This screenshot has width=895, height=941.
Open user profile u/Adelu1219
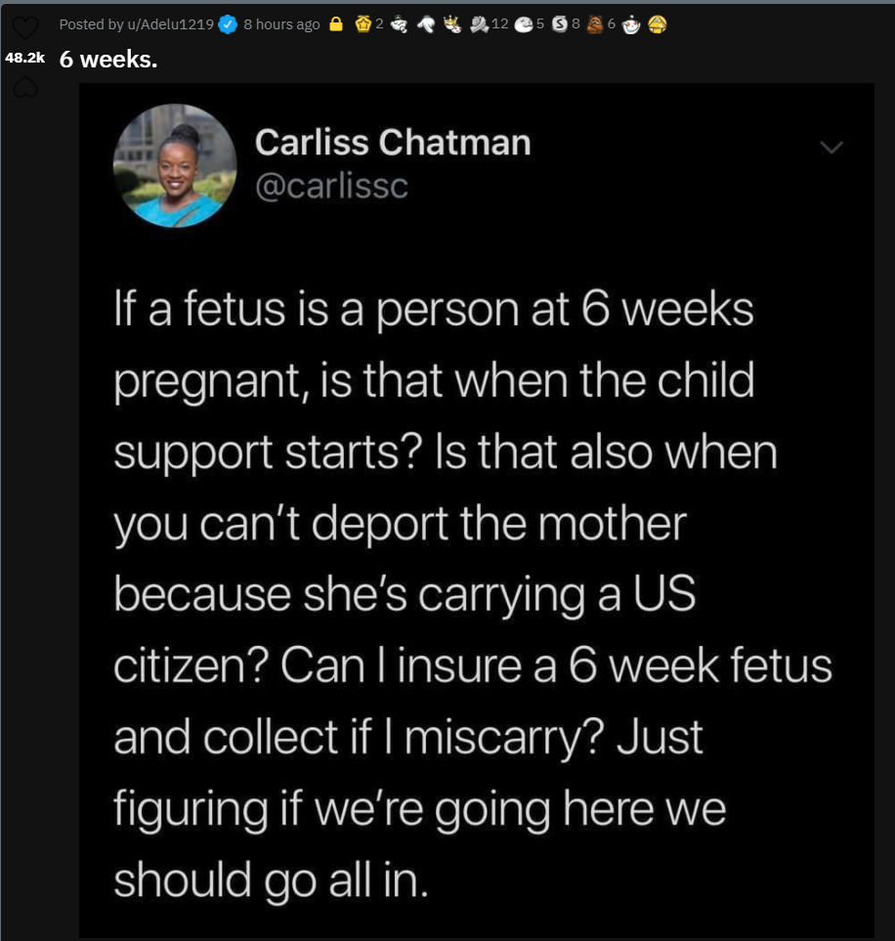[170, 24]
